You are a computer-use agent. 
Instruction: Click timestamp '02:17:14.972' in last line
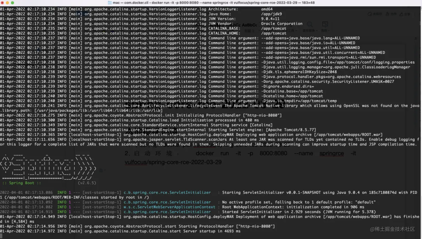(x=41, y=231)
